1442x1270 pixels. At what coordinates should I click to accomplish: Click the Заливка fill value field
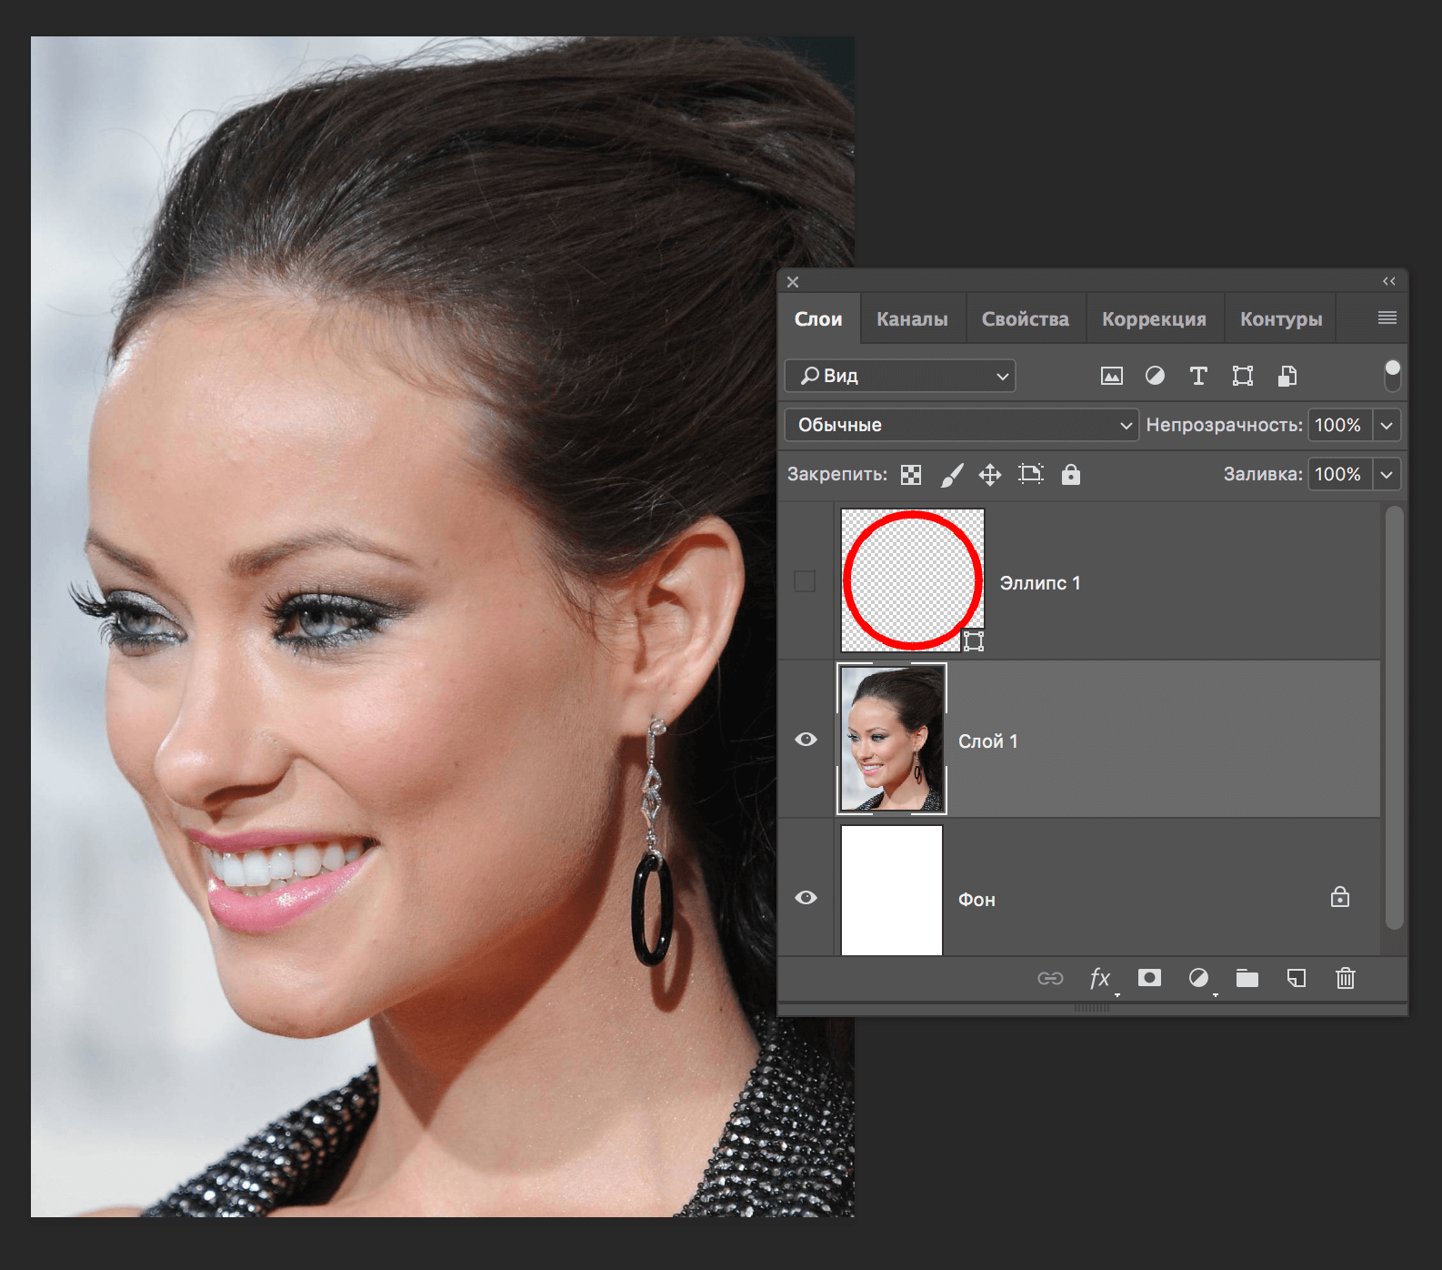(x=1338, y=474)
